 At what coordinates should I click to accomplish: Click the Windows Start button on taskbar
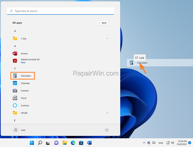(x=32, y=143)
